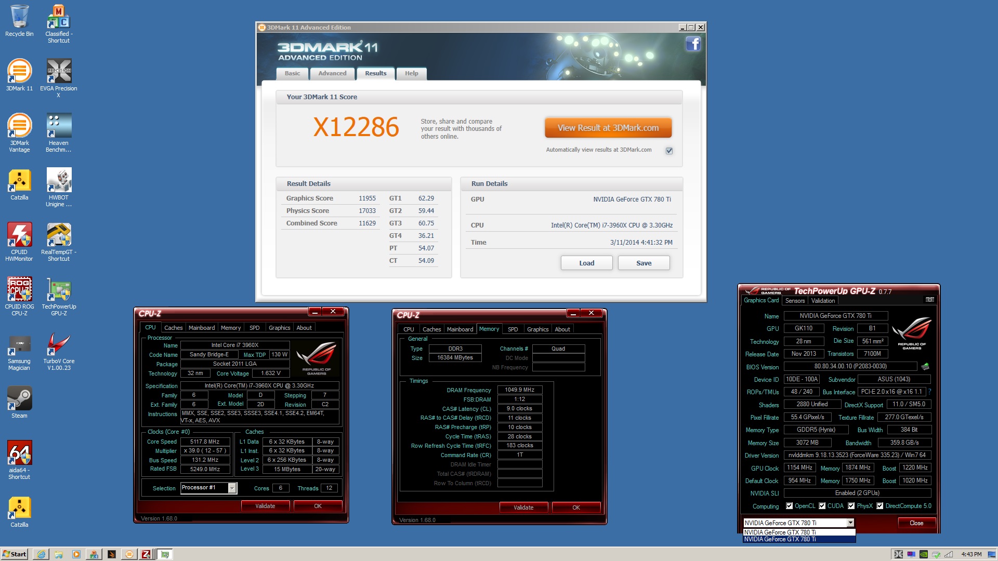This screenshot has height=561, width=998.
Task: Click the EVGA Precision X tray icon
Action: click(899, 554)
